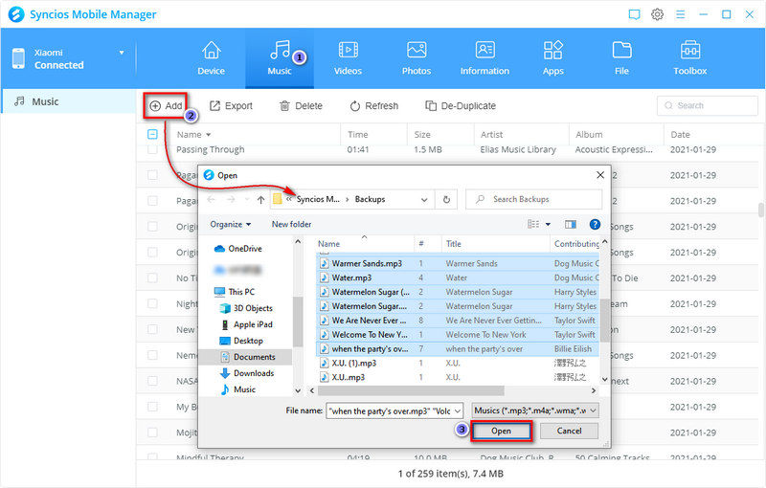Click the Add music button

[166, 105]
